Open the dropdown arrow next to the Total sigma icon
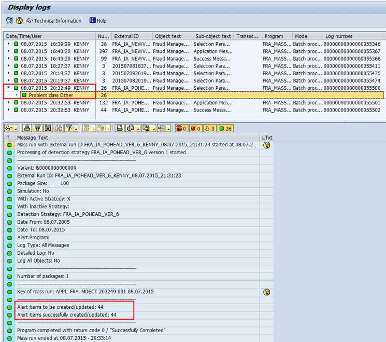Image resolution: width=386 pixels, height=342 pixels. [x=94, y=129]
